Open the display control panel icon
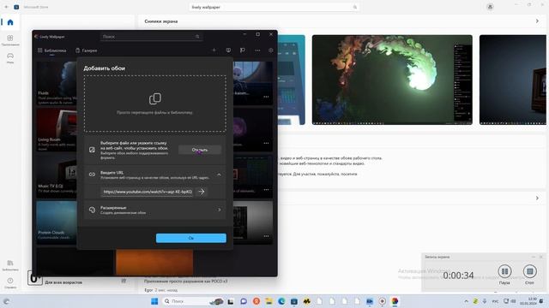 [x=228, y=50]
